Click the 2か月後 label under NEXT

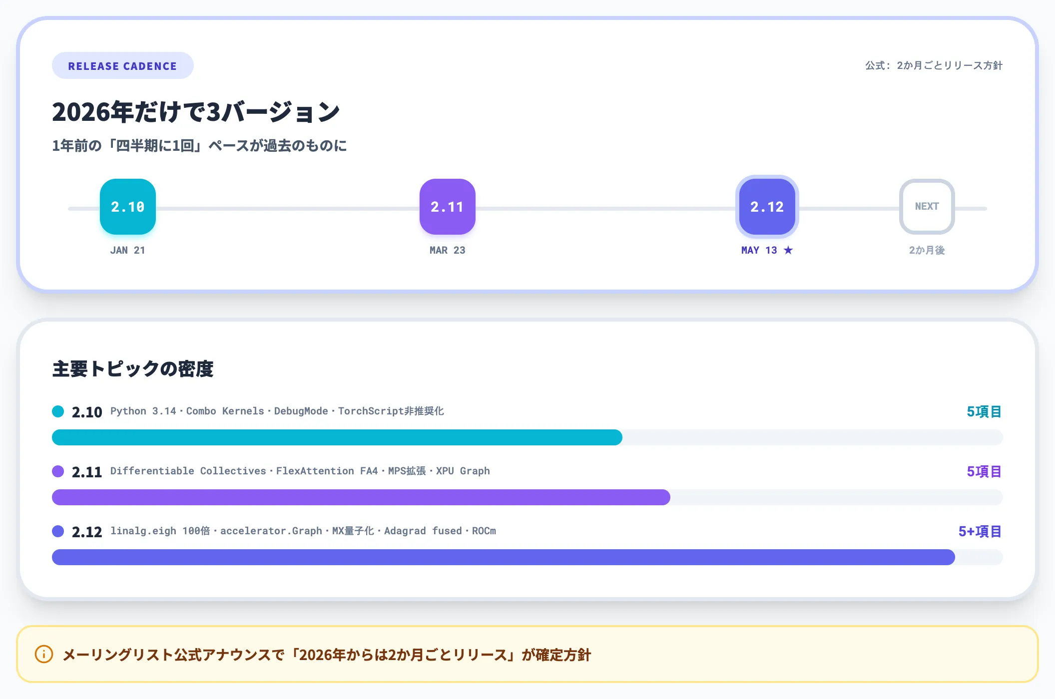pyautogui.click(x=927, y=250)
